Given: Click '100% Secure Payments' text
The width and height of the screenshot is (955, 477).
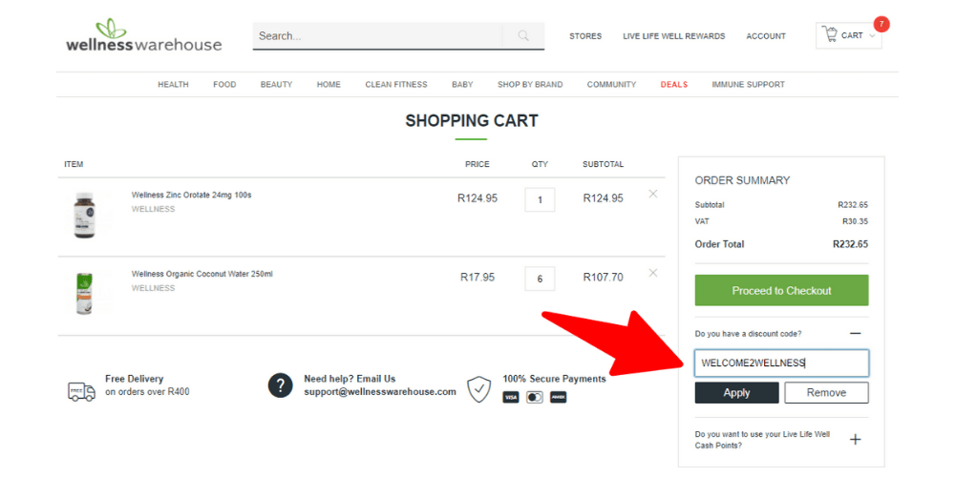Looking at the screenshot, I should coord(554,379).
